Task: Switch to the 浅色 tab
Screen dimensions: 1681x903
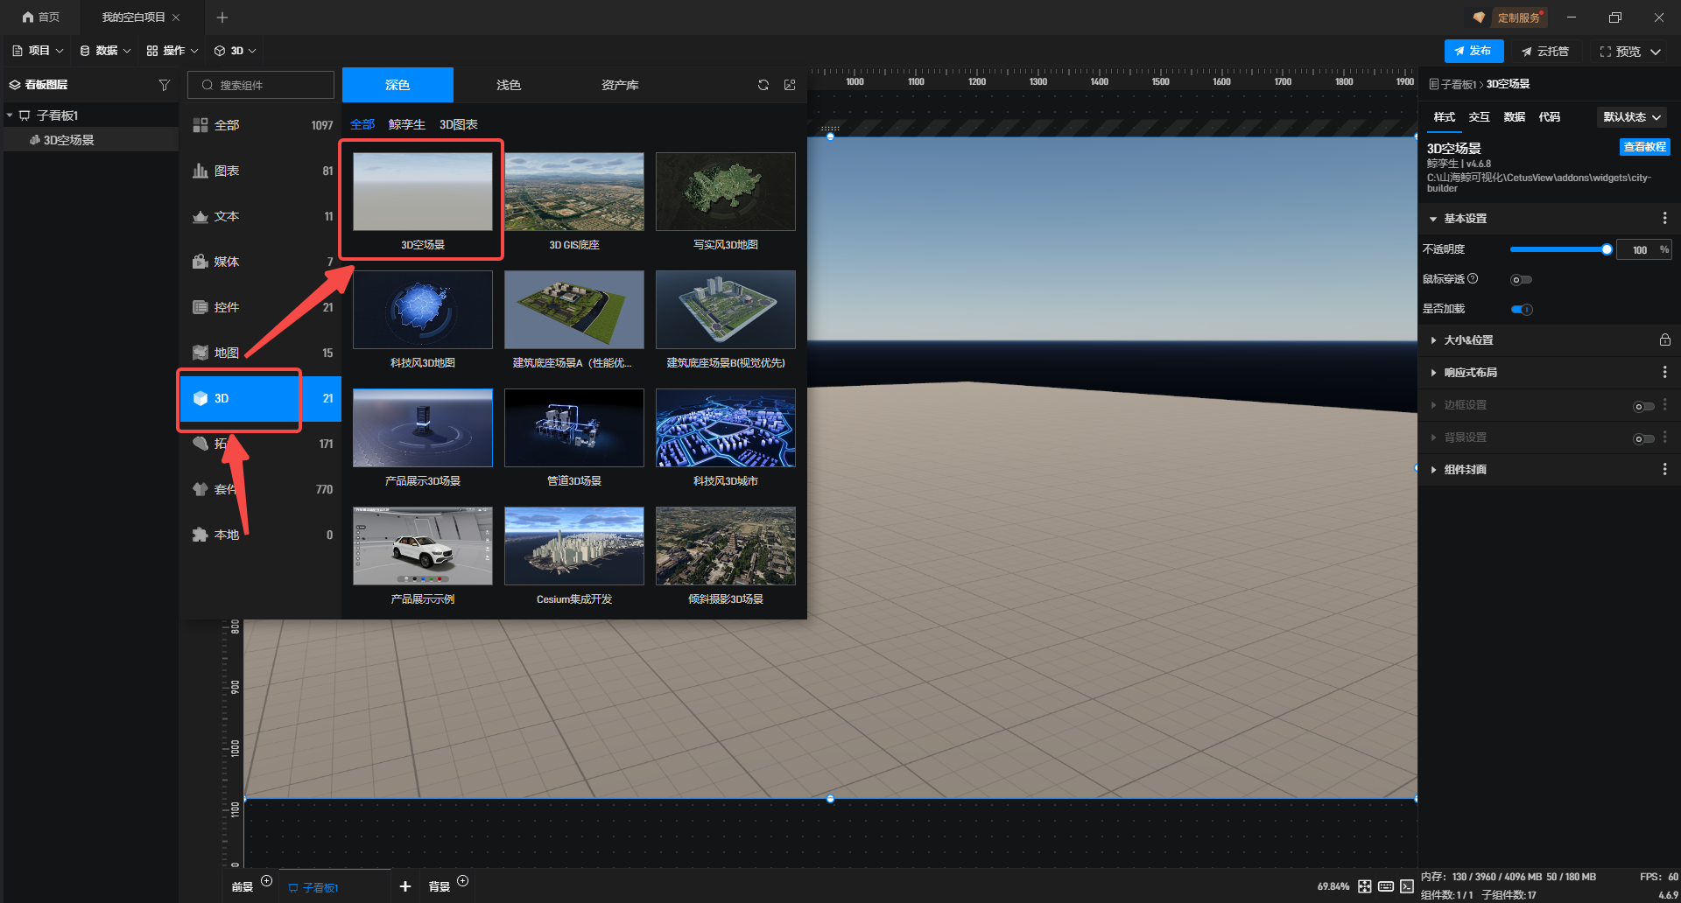Action: pos(508,85)
